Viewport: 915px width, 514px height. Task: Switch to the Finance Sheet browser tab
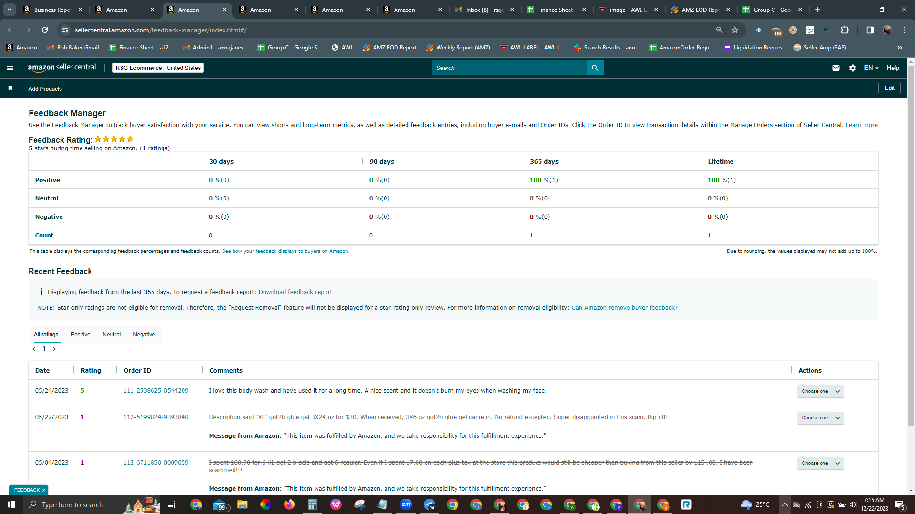click(557, 10)
